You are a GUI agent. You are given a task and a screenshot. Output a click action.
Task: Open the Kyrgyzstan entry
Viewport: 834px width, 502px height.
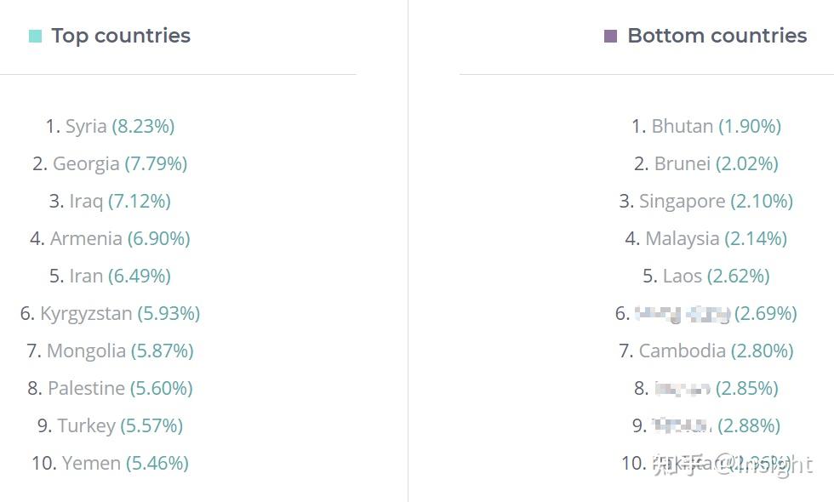(x=86, y=313)
